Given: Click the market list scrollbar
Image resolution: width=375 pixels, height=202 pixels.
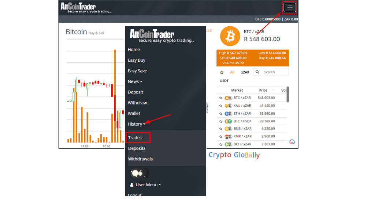Looking at the screenshot, I should pos(288,95).
